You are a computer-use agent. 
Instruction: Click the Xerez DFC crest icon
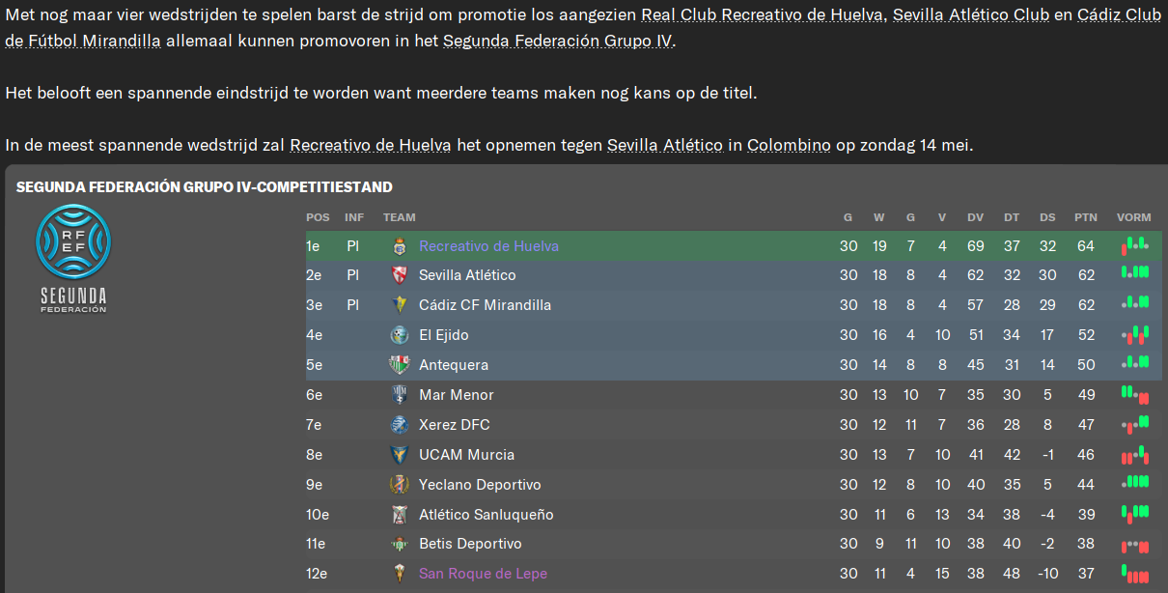click(400, 425)
